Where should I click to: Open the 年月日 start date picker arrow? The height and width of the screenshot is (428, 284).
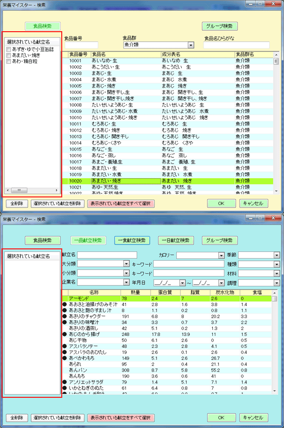coord(182,283)
